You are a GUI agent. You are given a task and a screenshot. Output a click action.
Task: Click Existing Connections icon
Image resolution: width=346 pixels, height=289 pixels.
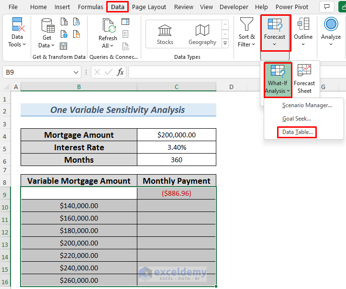pyautogui.click(x=77, y=34)
